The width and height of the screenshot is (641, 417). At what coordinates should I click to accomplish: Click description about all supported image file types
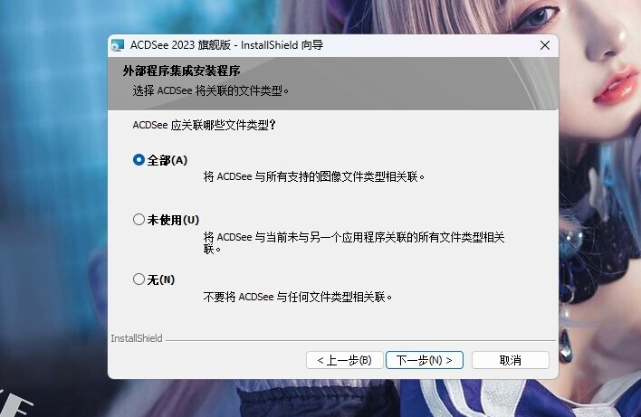(314, 176)
